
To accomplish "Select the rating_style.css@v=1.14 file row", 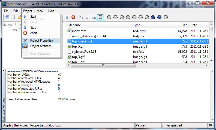I will 138,36.
